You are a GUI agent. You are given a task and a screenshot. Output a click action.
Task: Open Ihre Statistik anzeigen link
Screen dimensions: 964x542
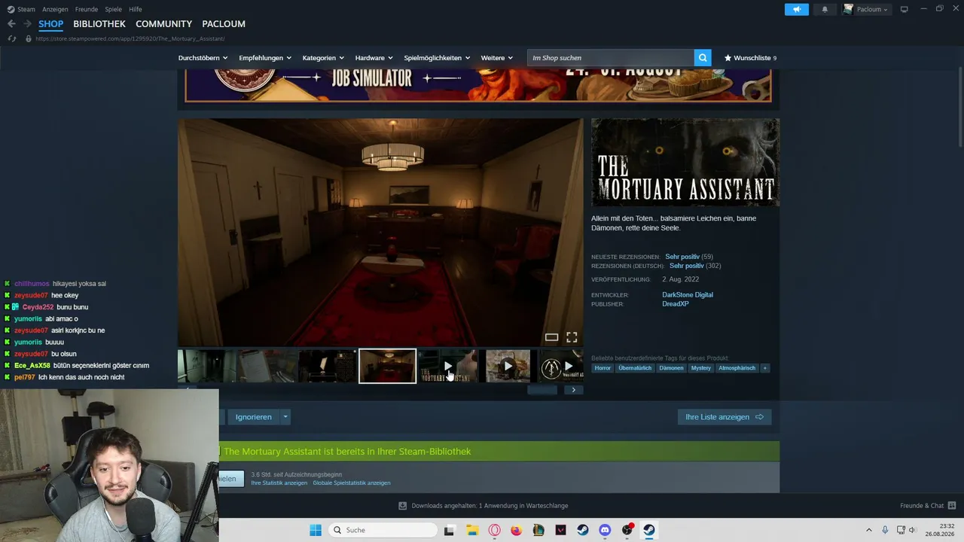[x=279, y=483]
